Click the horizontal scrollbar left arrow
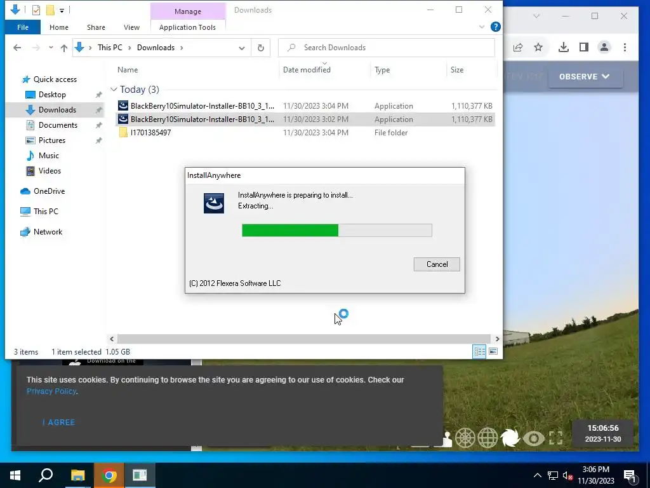The width and height of the screenshot is (650, 488). (112, 339)
